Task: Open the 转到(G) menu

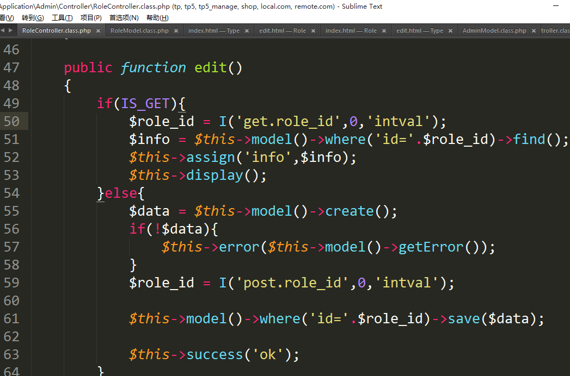Action: click(x=33, y=18)
